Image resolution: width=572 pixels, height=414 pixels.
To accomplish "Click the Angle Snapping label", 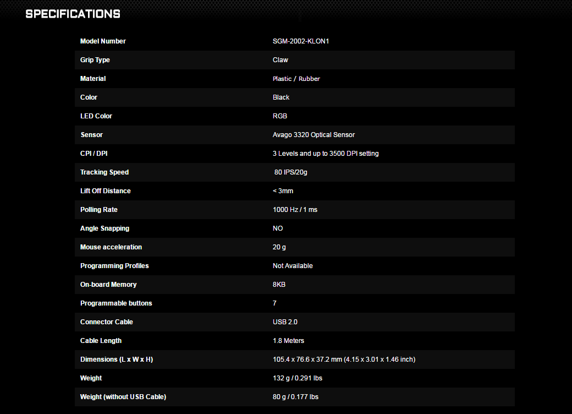I will (x=105, y=228).
